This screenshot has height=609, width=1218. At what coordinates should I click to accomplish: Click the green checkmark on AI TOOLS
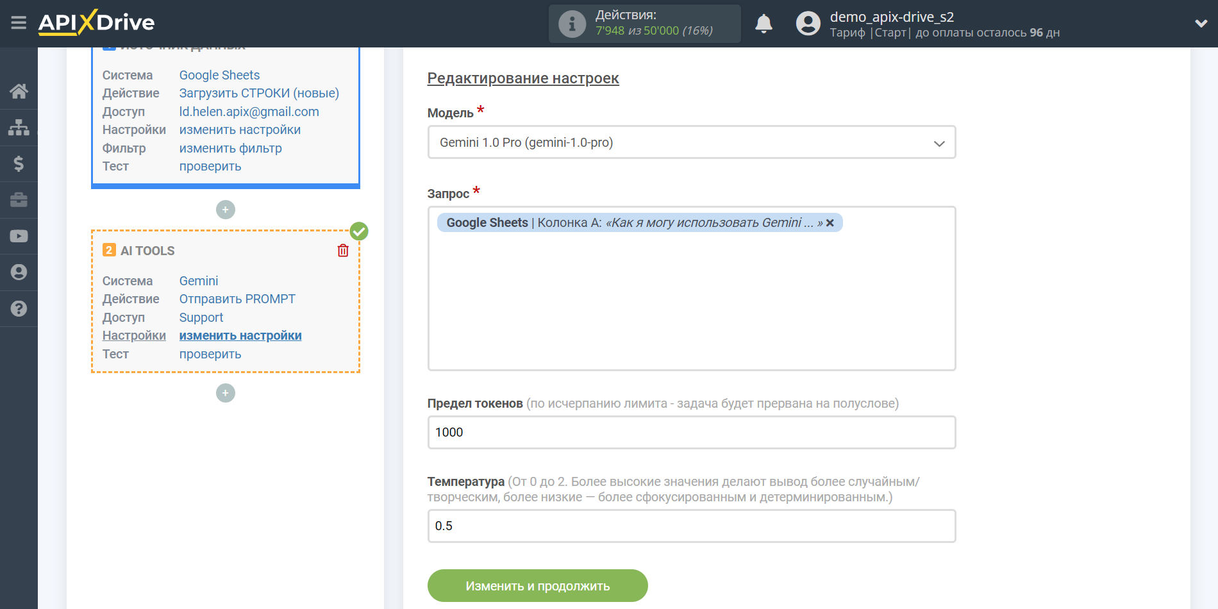359,231
